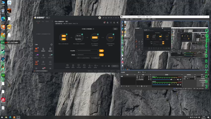
Task: Mute the second OBS audio mixer track
Action: (x=178, y=85)
